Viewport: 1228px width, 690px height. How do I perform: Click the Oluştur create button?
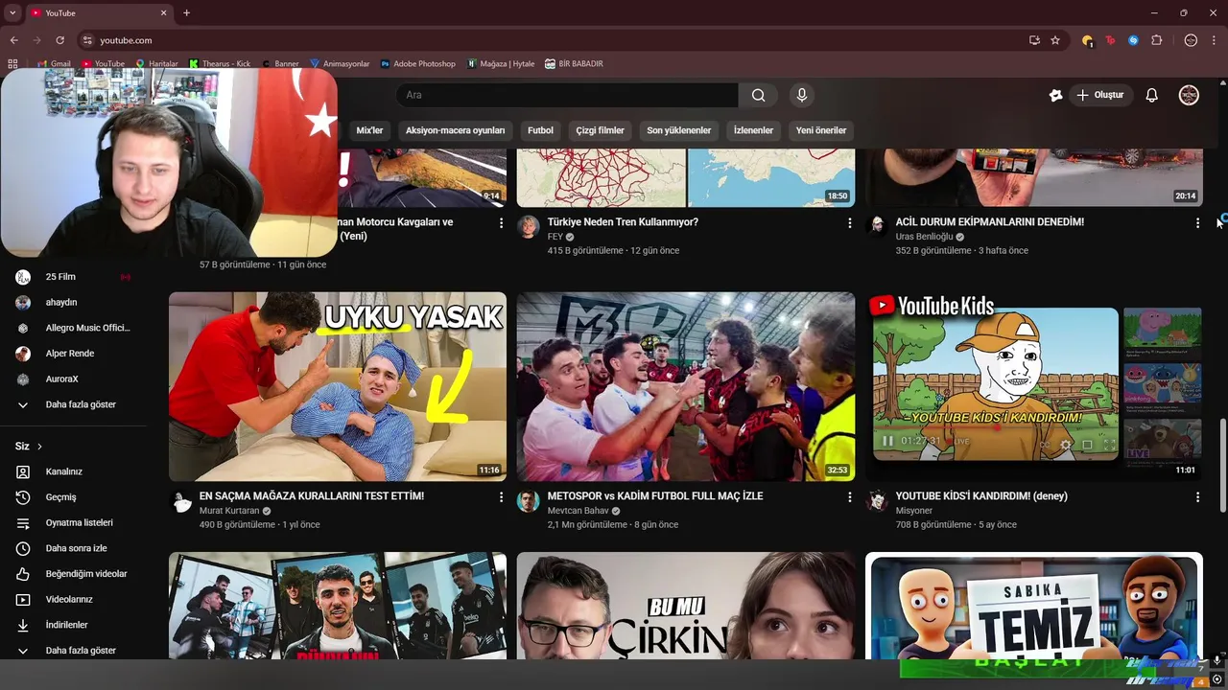[x=1100, y=95]
